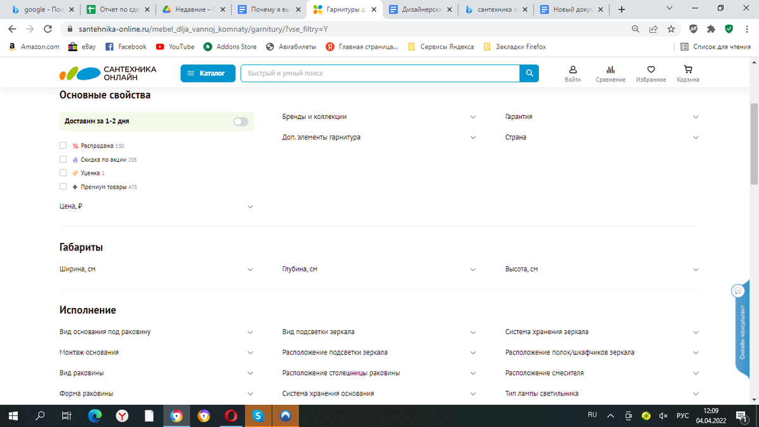This screenshot has height=427, width=759.
Task: Open tab search chevron in title bar
Action: point(670,9)
